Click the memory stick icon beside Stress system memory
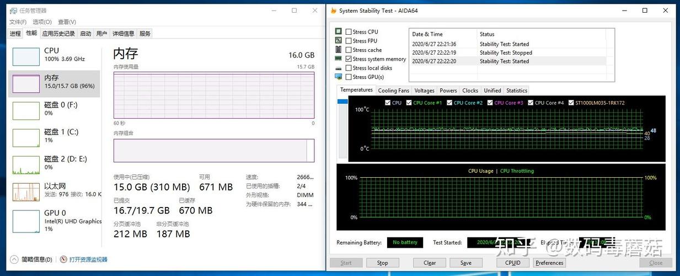This screenshot has height=276, width=680. 339,59
